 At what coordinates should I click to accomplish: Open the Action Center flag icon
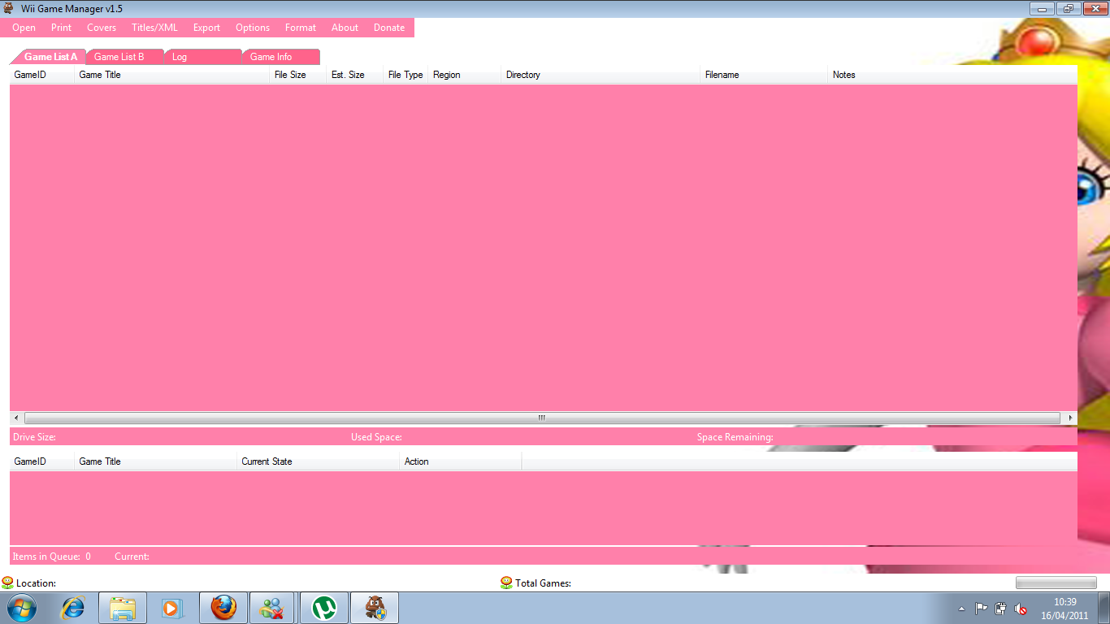(981, 609)
